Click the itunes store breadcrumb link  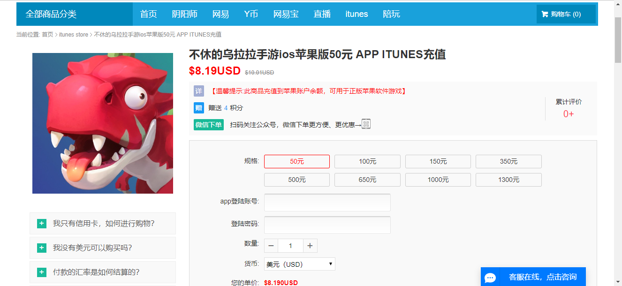(x=74, y=35)
